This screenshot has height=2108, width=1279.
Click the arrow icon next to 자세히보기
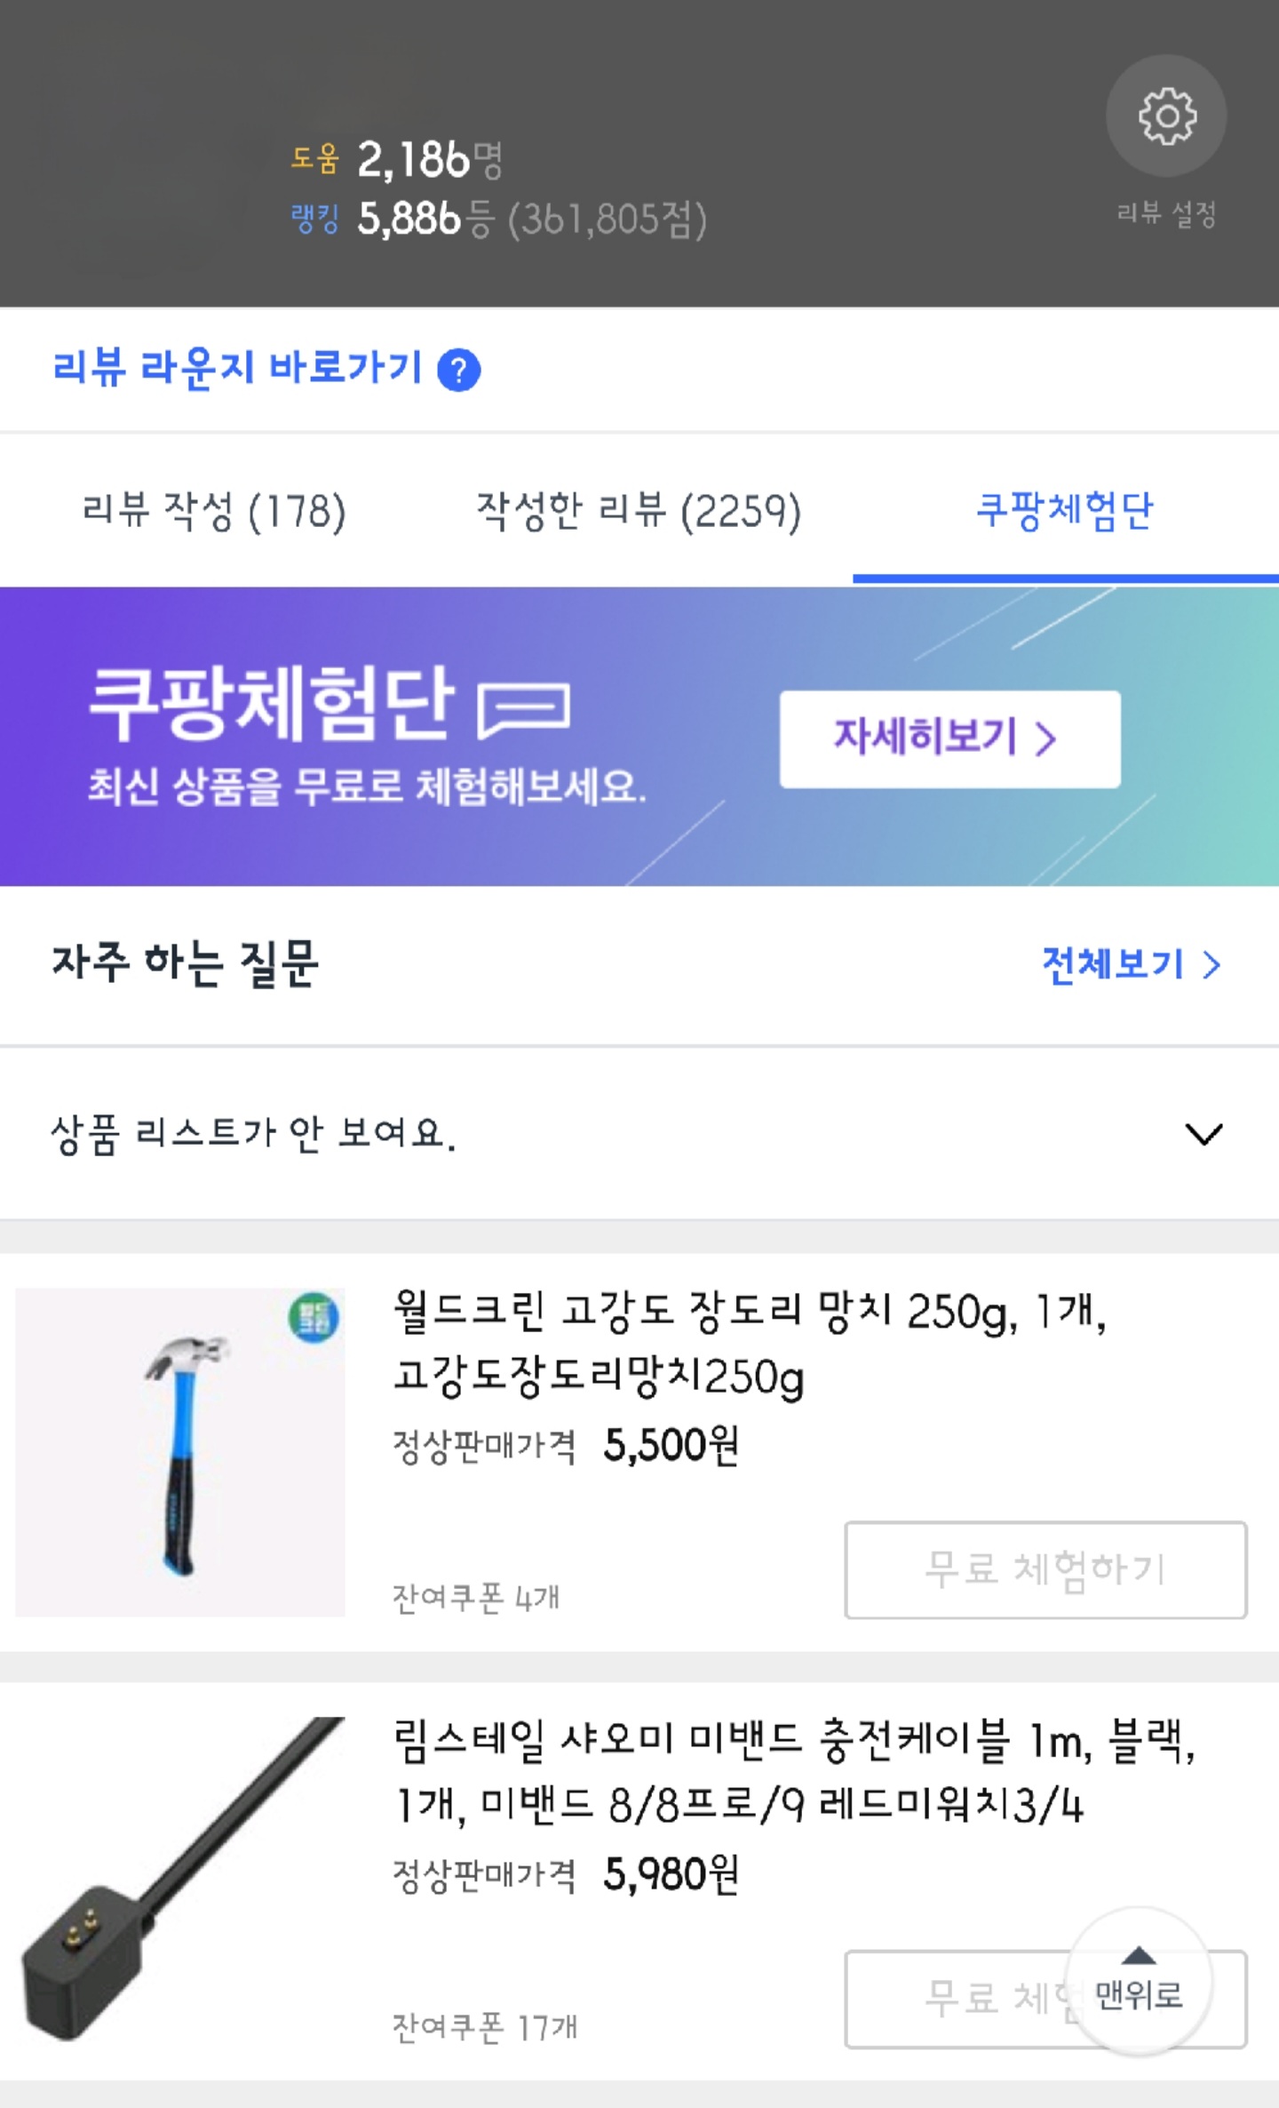coord(1048,740)
